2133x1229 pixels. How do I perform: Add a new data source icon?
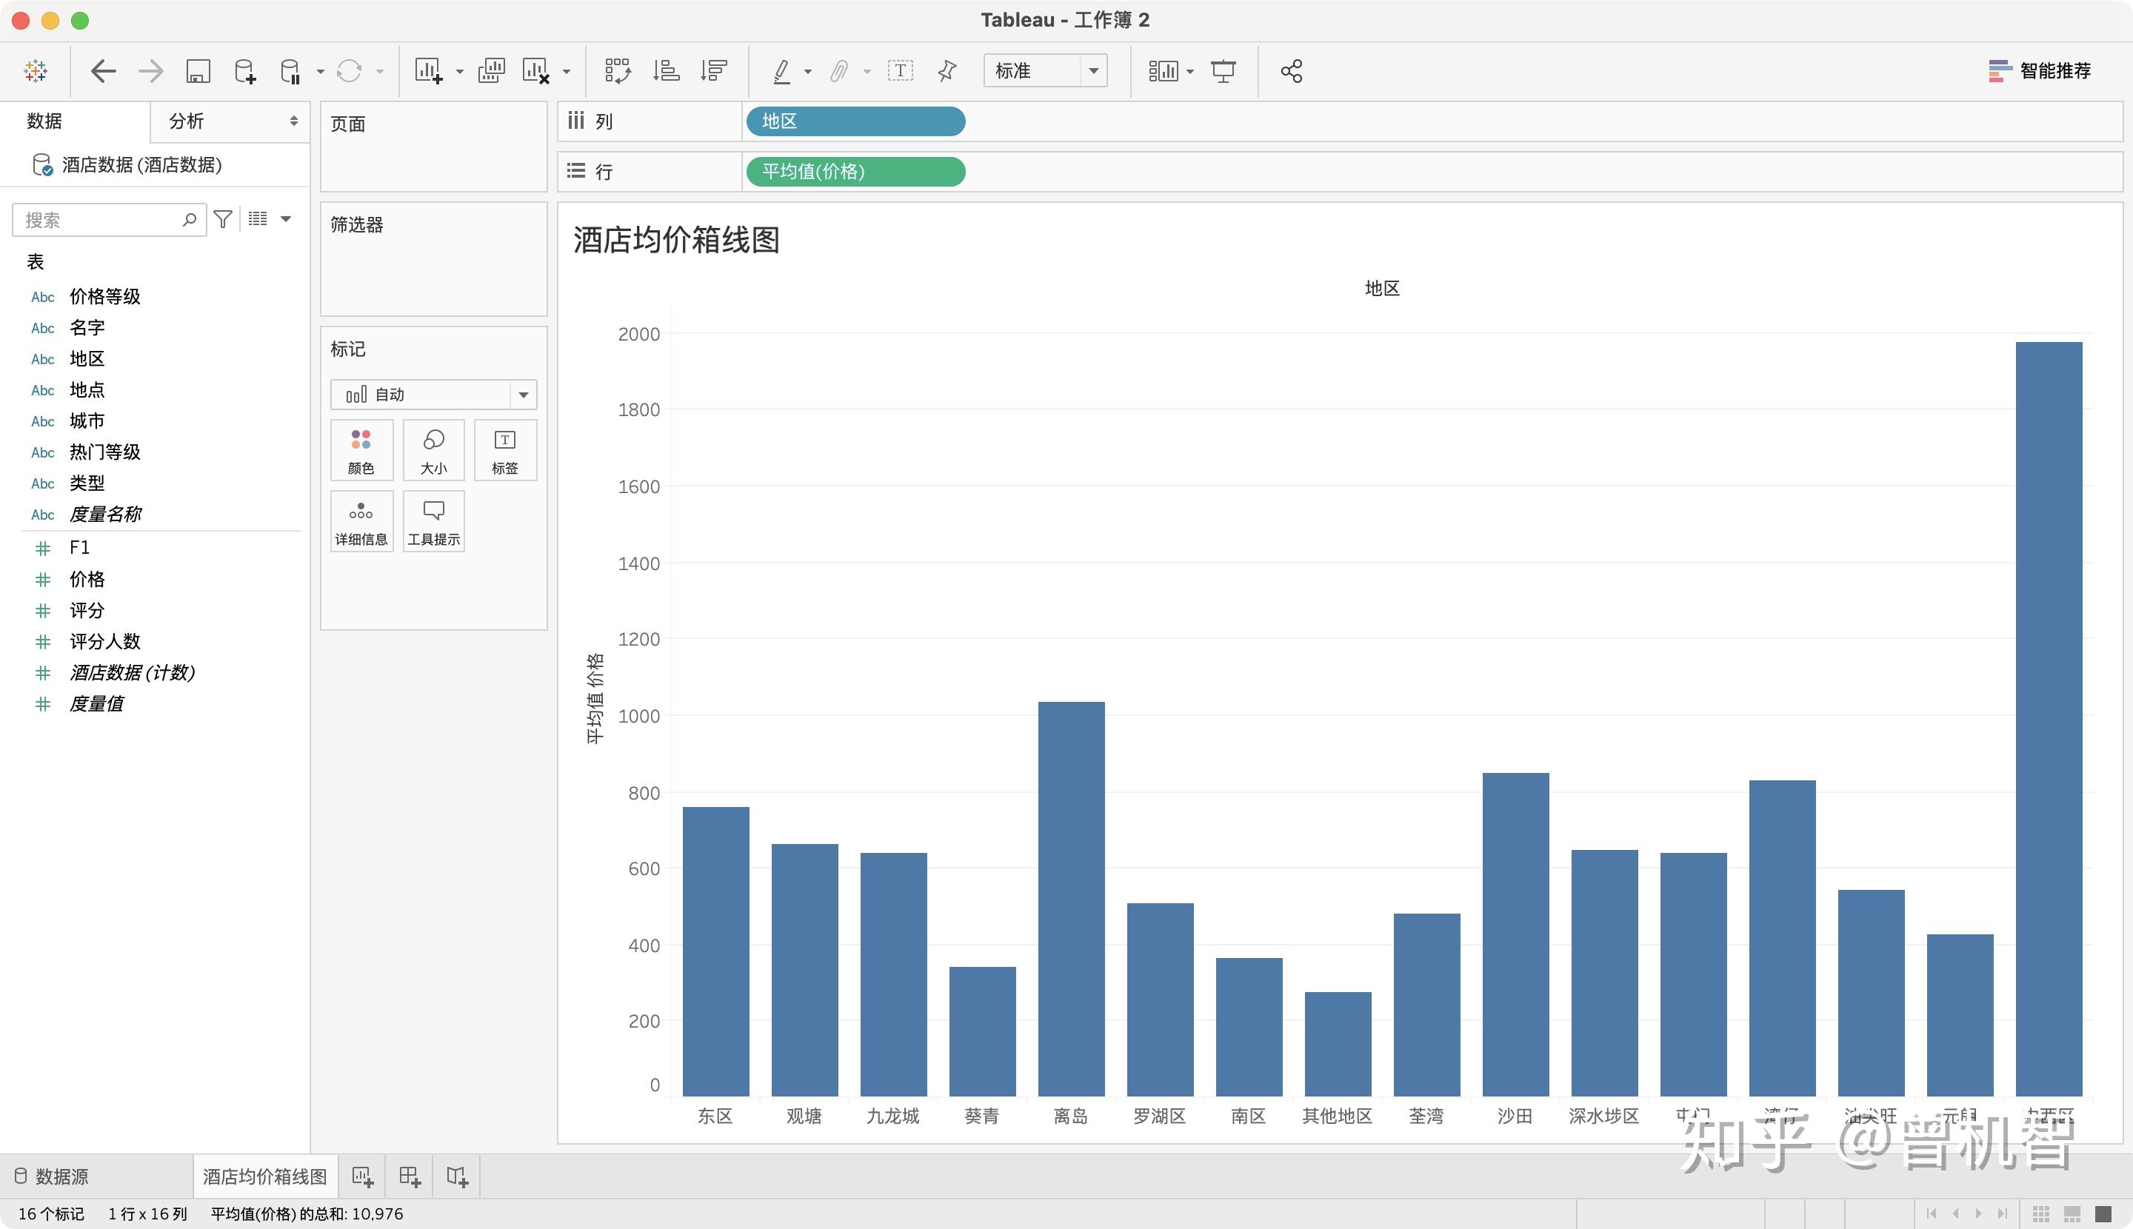click(x=245, y=71)
